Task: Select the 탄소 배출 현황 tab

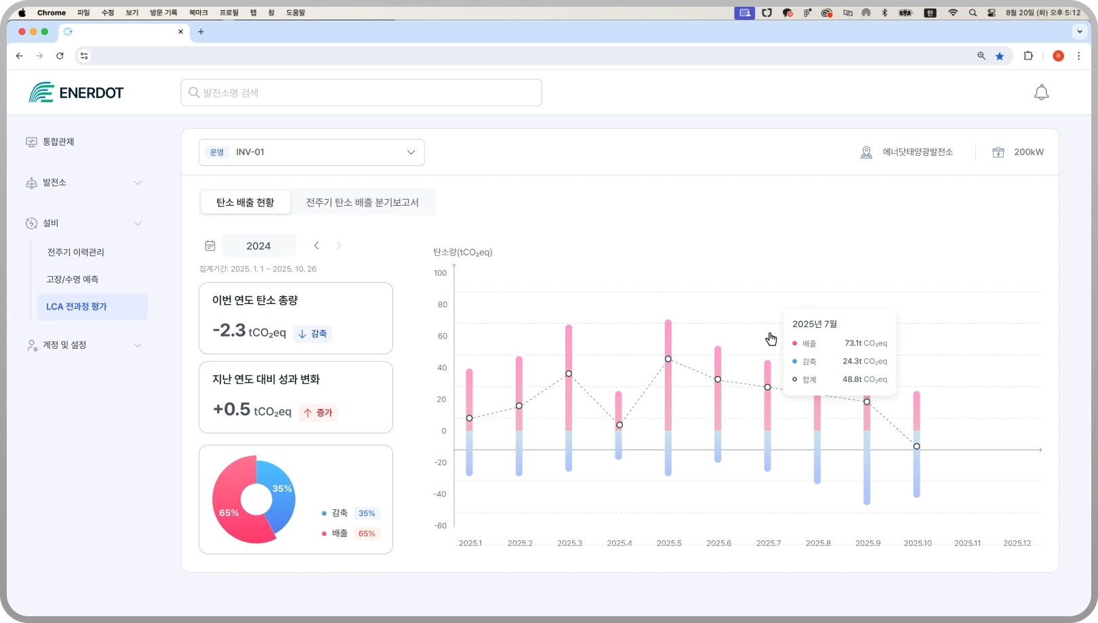Action: click(x=245, y=202)
